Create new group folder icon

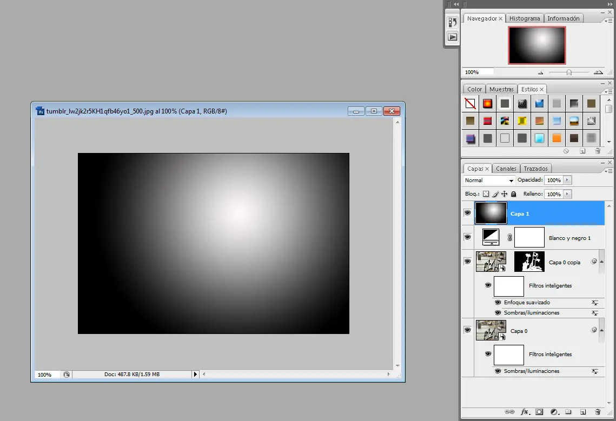568,412
